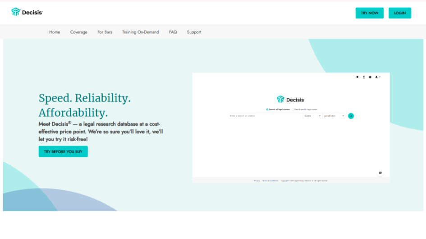426x239 pixels.
Task: Click the teal search magnifier button
Action: coord(351,116)
